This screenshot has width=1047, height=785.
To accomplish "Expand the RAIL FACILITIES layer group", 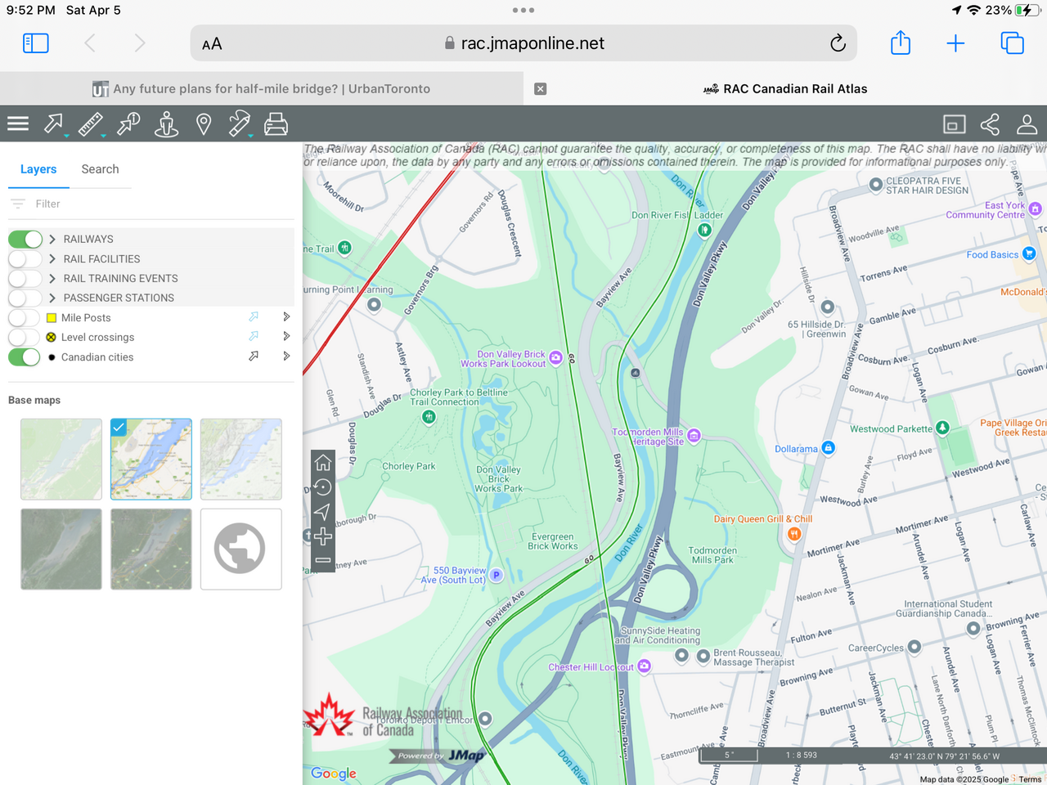I will 52,259.
